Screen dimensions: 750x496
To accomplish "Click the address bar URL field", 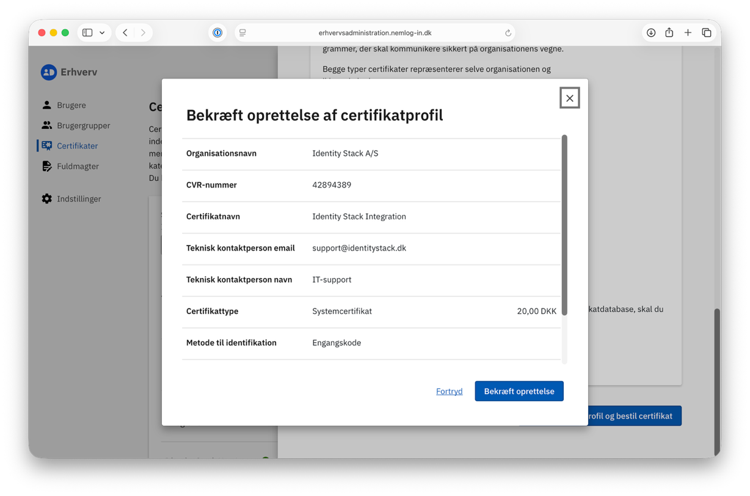I will (x=375, y=33).
